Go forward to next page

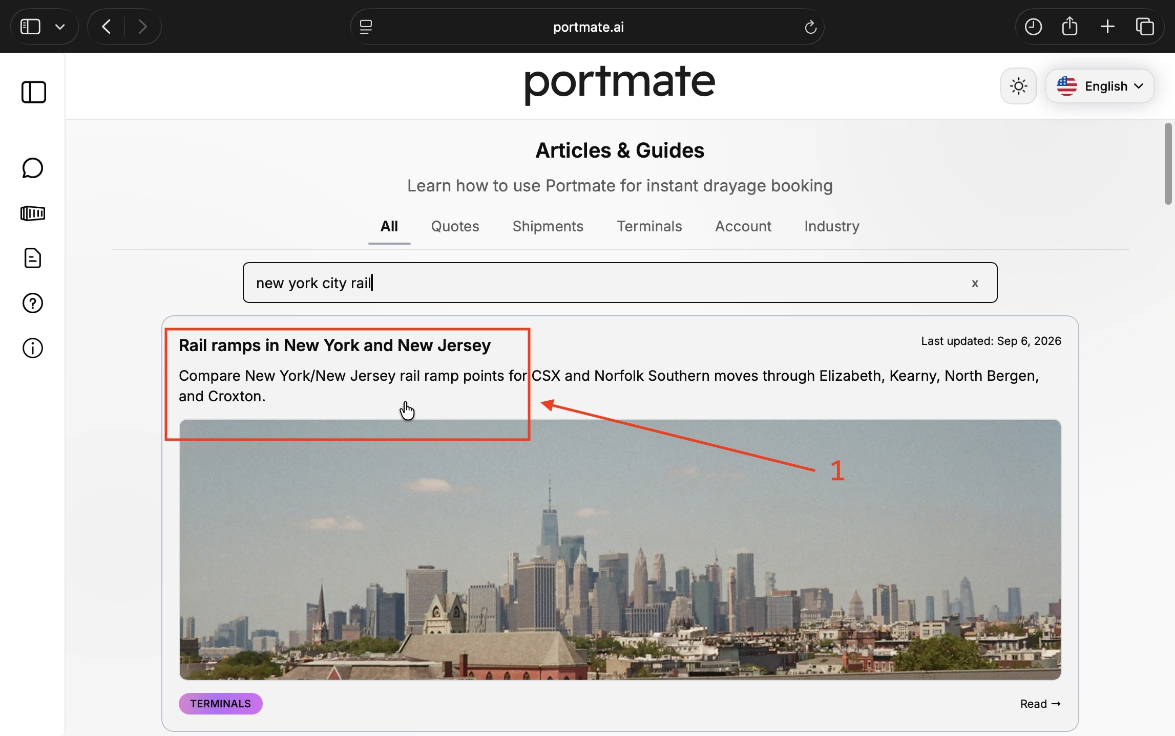143,27
